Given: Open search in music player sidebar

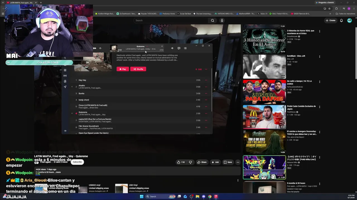Looking at the screenshot, I should pos(65,58).
